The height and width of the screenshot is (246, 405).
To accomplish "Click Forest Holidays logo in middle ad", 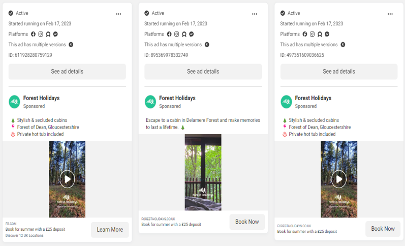I will (x=150, y=102).
